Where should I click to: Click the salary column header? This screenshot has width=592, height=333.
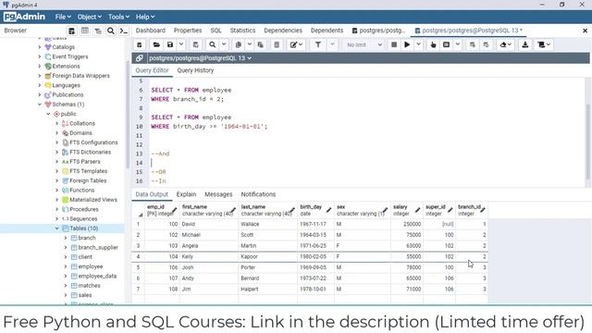point(407,210)
